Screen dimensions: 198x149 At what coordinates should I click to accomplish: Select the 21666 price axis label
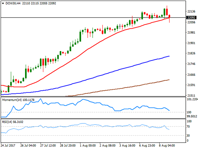tap(191, 75)
